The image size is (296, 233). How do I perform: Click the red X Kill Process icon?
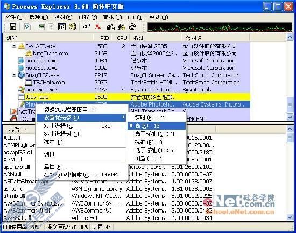click(97, 26)
